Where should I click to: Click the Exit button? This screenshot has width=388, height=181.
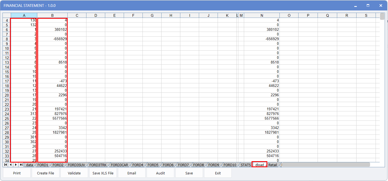point(218,173)
